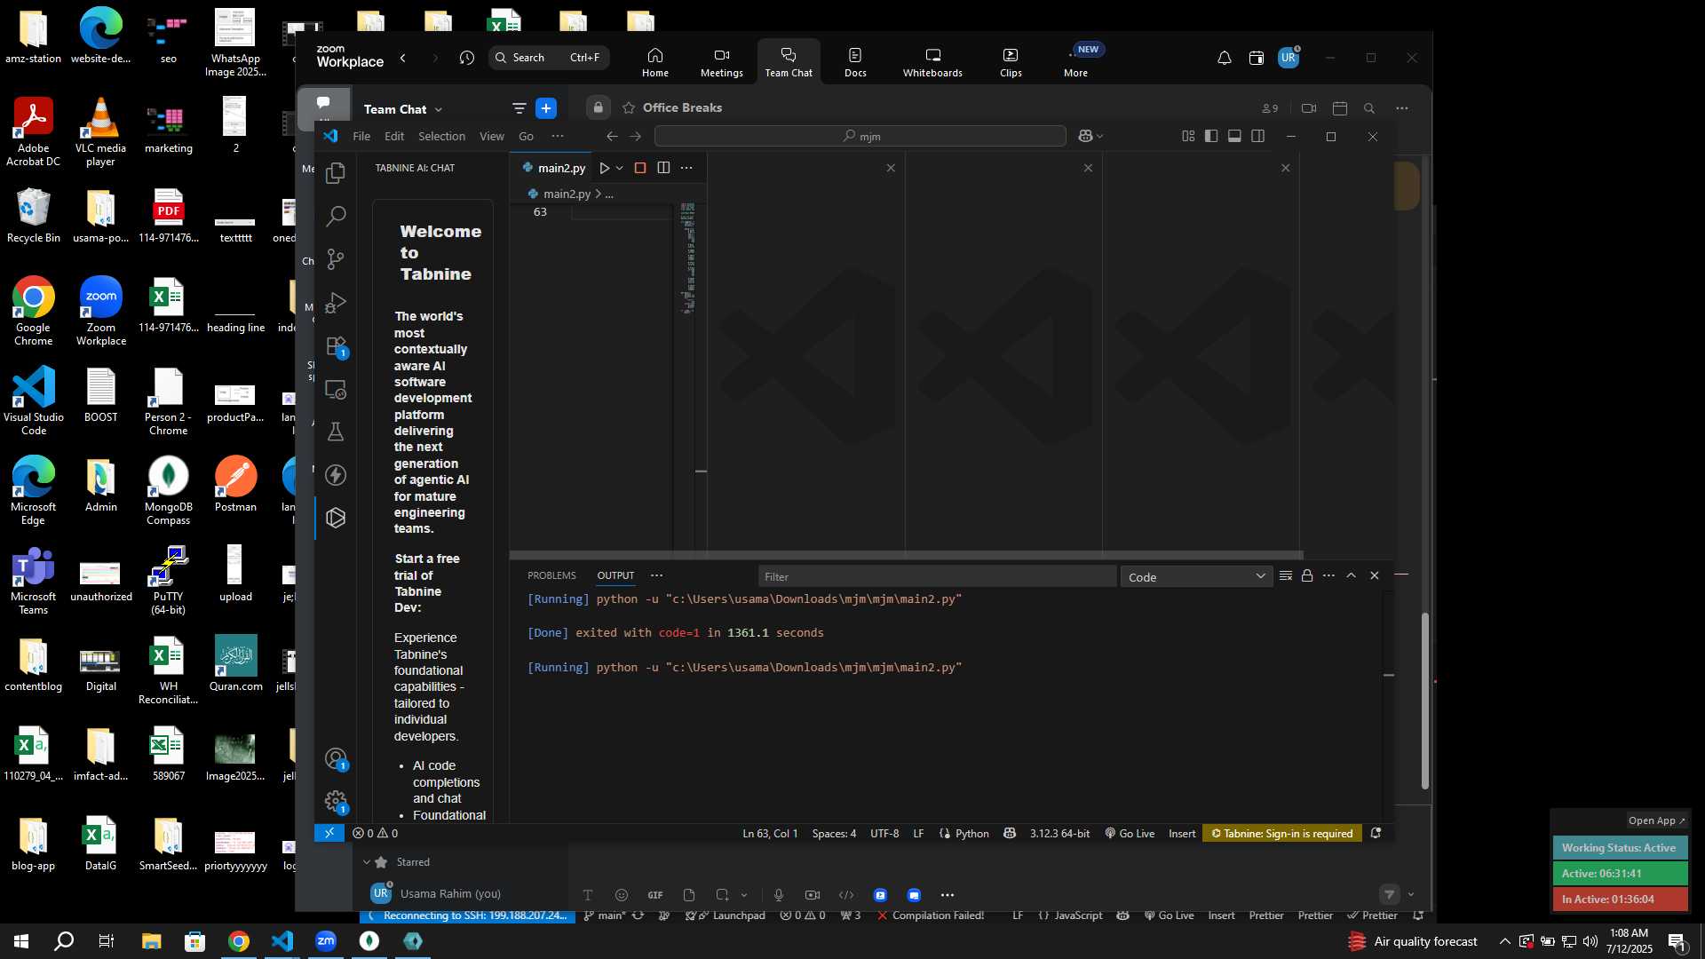
Task: Click the Python language mode in status bar
Action: point(971,834)
